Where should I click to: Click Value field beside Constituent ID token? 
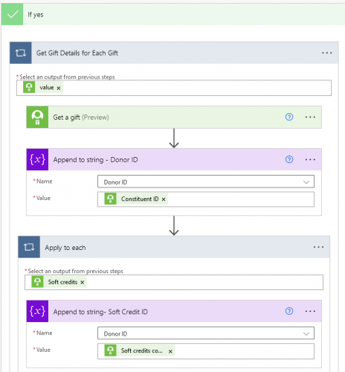click(240, 199)
